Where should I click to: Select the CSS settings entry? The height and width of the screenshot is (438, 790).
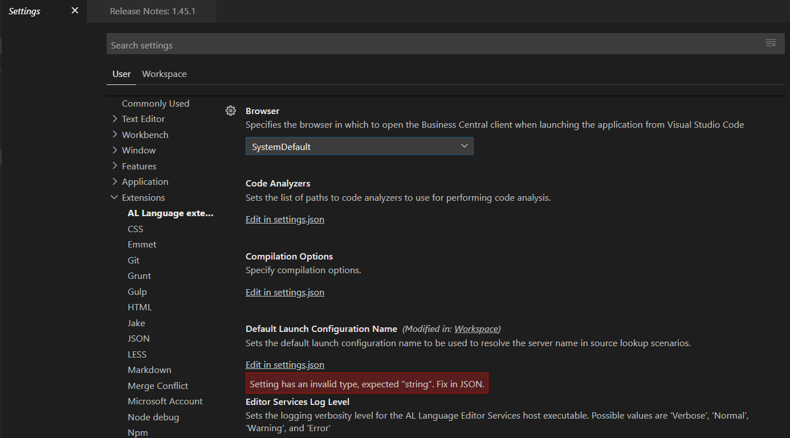pos(135,229)
